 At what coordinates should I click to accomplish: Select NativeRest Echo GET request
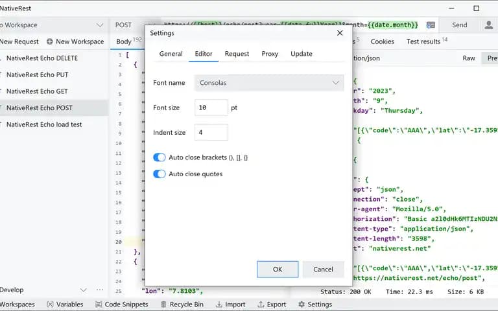pyautogui.click(x=37, y=91)
